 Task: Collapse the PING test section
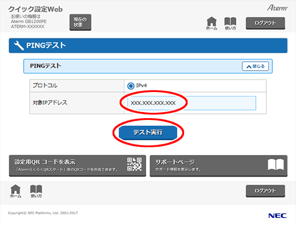click(x=255, y=66)
